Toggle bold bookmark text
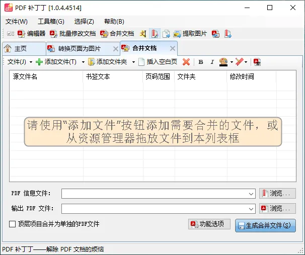This screenshot has height=255, width=305. (201, 62)
